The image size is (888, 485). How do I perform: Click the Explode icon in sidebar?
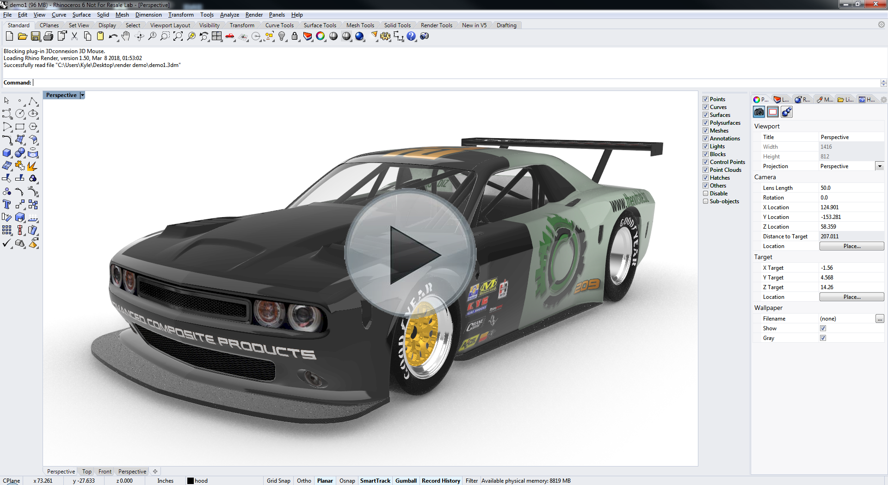click(x=33, y=165)
